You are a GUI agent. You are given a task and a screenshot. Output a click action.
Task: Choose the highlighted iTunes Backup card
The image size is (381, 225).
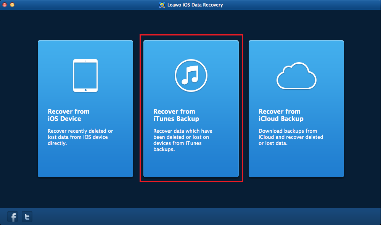[191, 164]
